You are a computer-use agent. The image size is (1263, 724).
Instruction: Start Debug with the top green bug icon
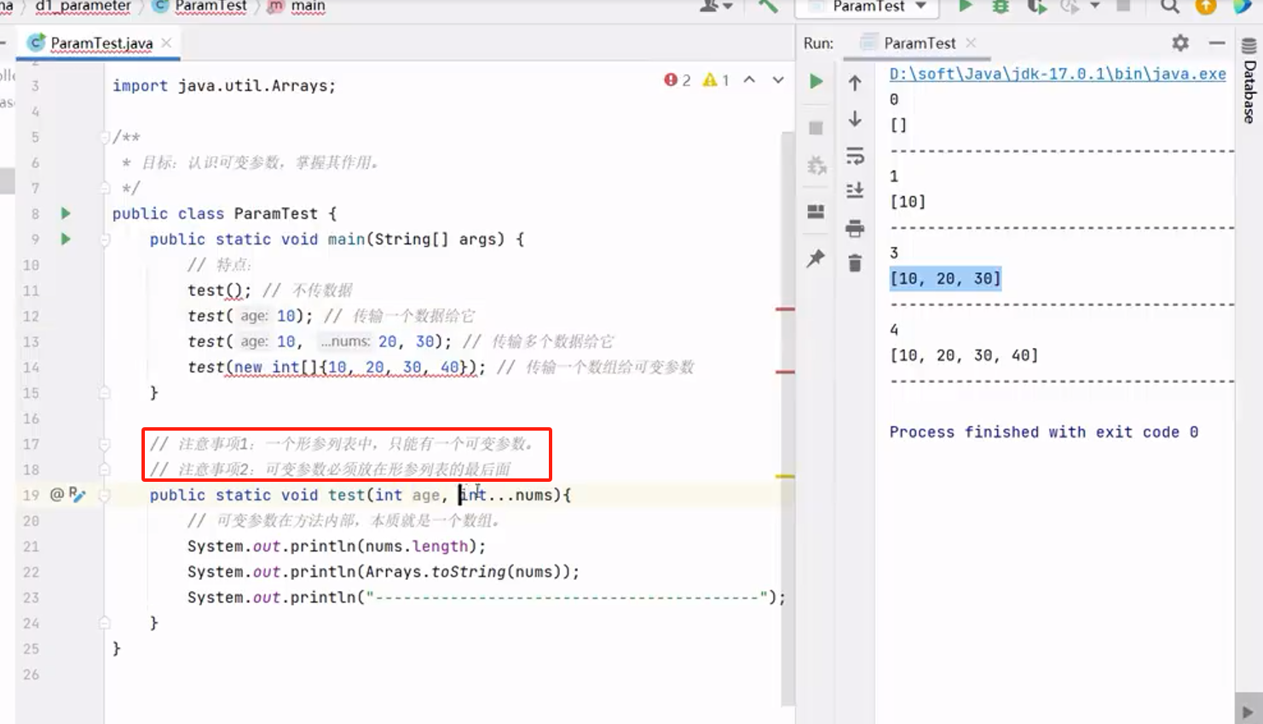click(1001, 6)
